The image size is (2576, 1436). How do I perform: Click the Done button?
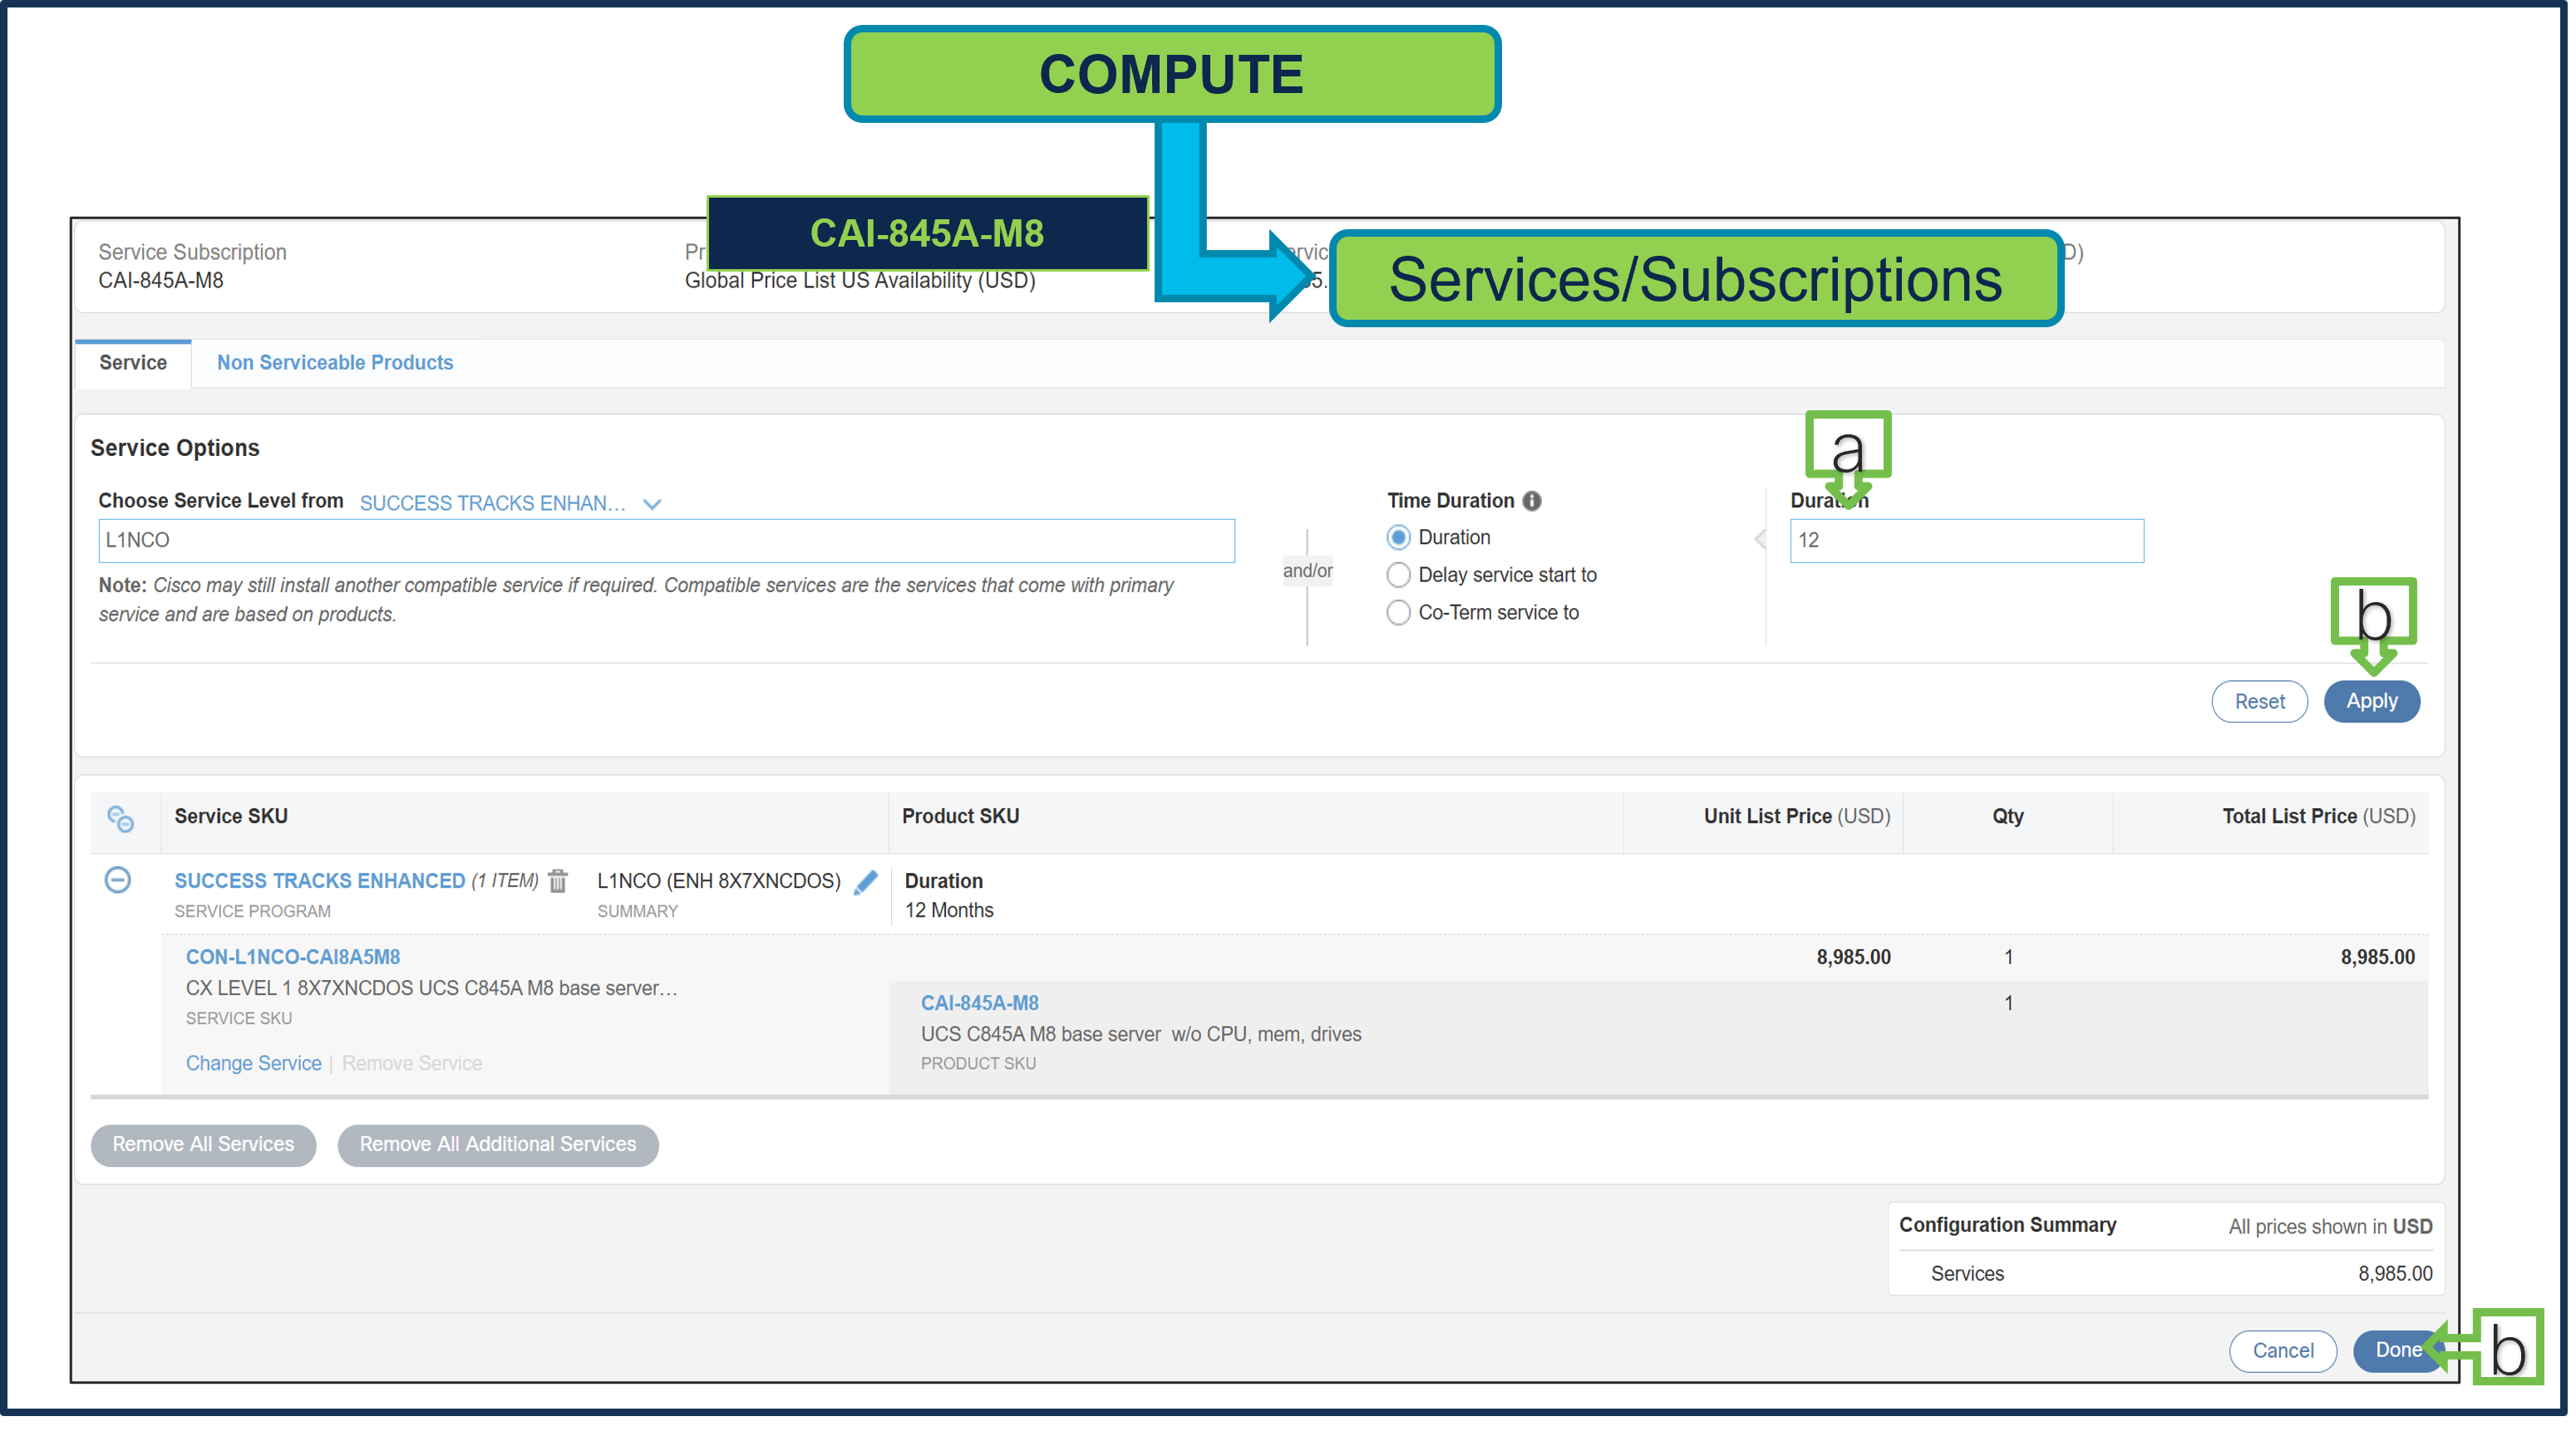pyautogui.click(x=2400, y=1350)
